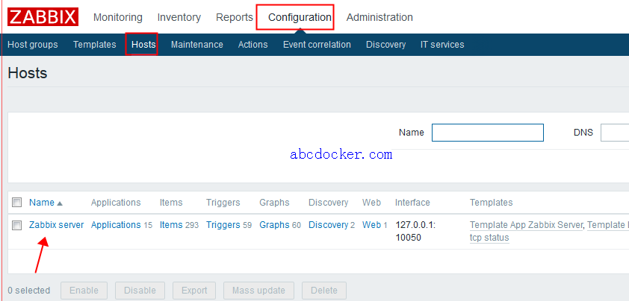View Applications for Zabbix server
Image resolution: width=629 pixels, height=301 pixels.
click(x=116, y=225)
